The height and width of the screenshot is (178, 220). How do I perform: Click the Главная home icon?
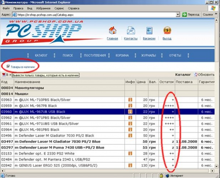coord(113,31)
